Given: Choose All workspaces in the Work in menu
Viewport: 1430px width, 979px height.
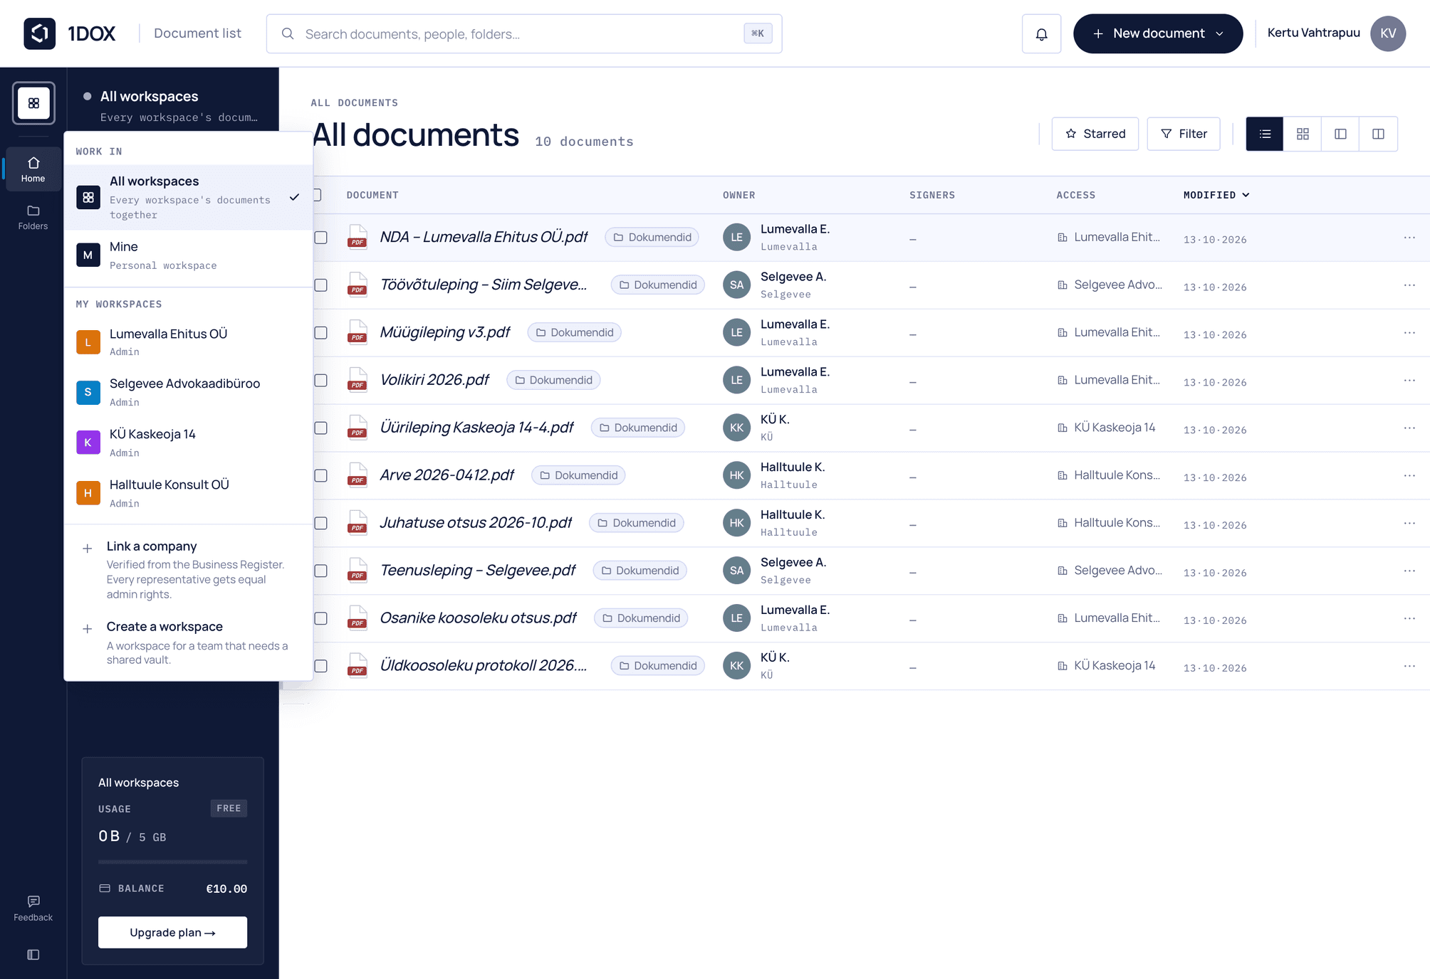Looking at the screenshot, I should tap(188, 197).
